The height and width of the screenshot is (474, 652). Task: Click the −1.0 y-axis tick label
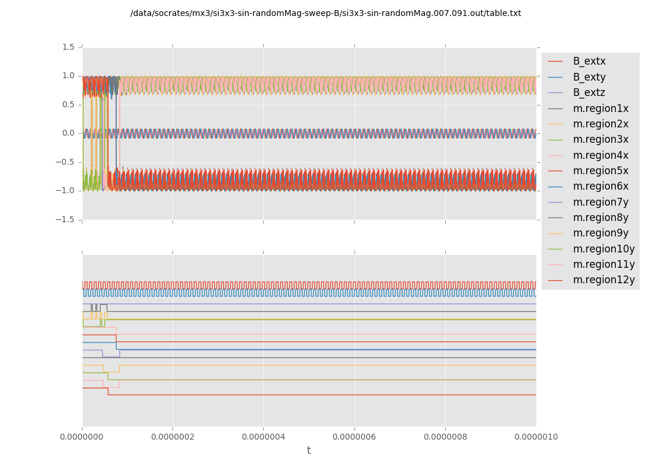tap(66, 190)
